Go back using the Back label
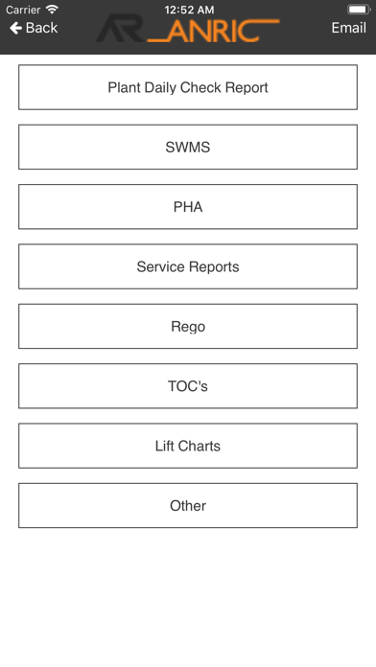Screen dimensions: 376x667 [41, 28]
